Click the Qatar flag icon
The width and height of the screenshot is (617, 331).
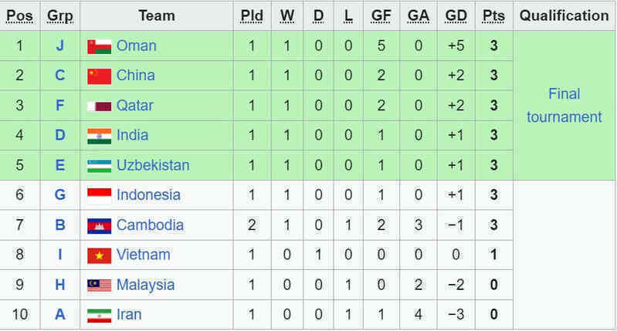coord(99,106)
